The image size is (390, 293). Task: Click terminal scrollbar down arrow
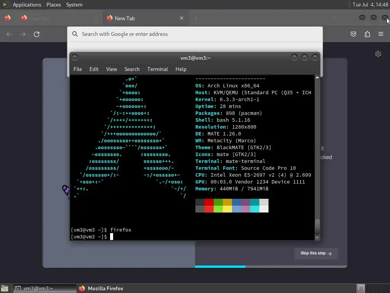tap(317, 238)
